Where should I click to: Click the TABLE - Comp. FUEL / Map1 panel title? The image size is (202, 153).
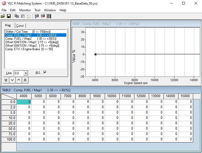[x=36, y=90]
